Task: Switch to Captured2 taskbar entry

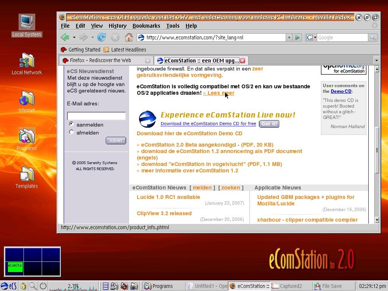Action: 291,286
